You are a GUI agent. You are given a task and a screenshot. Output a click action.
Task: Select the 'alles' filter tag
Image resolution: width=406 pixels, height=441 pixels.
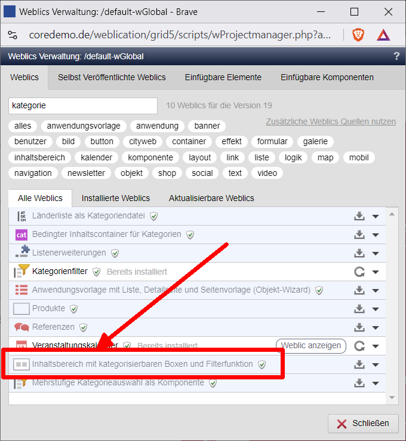coord(23,126)
